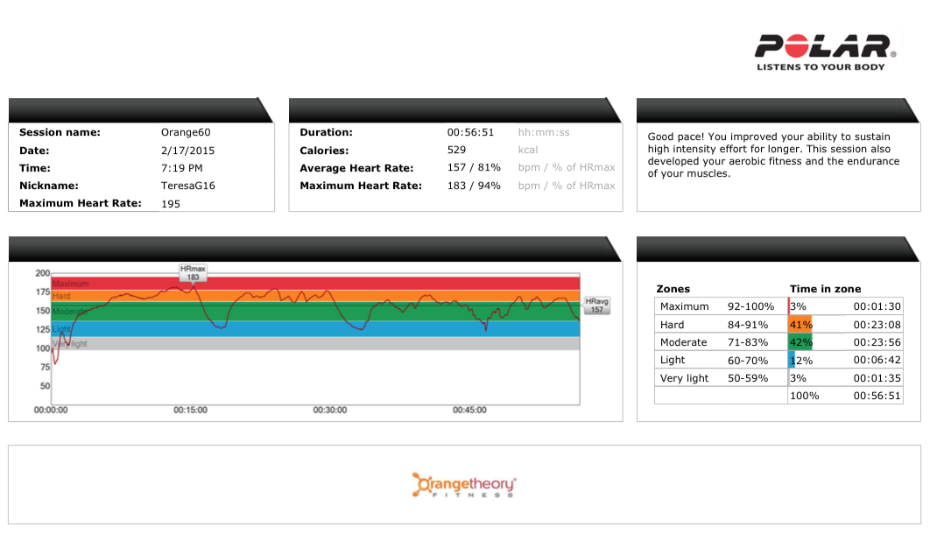Click the Calories value 529

pyautogui.click(x=456, y=151)
